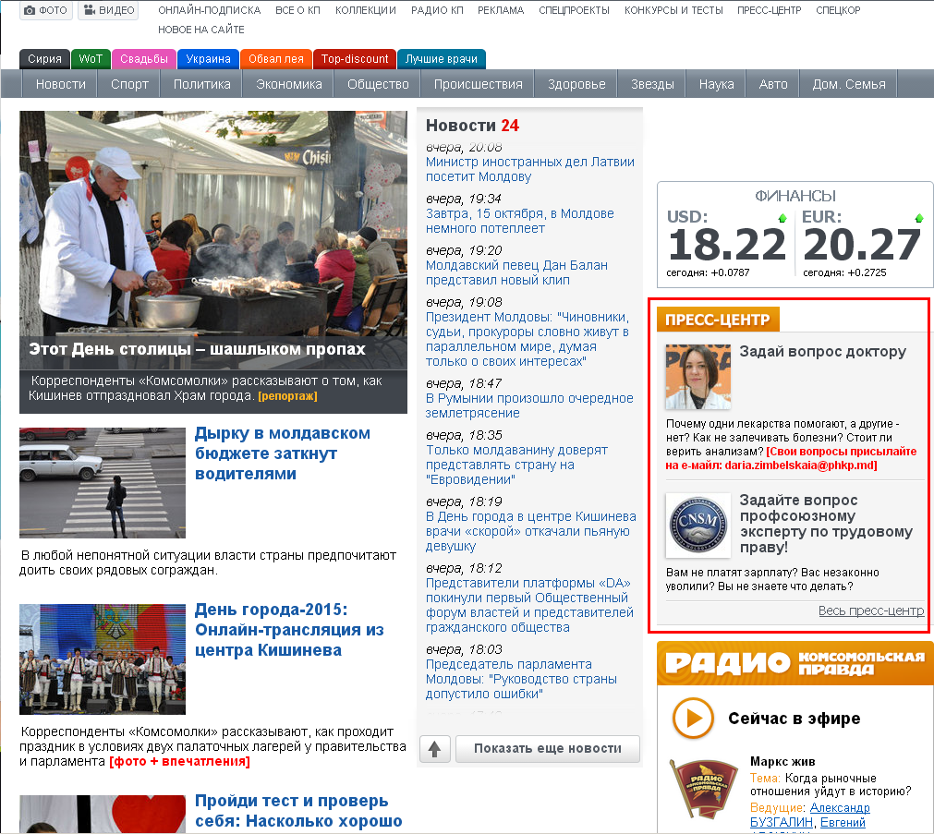Open the ФОТО section with camera icon
The image size is (934, 834).
click(46, 10)
